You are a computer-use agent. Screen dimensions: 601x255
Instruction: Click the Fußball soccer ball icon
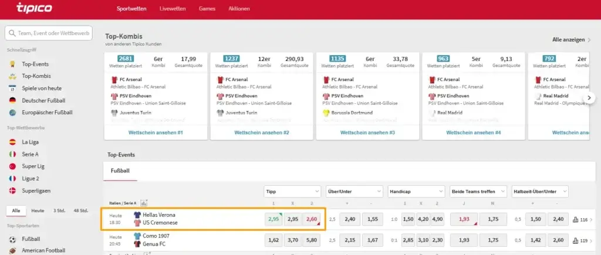[x=12, y=239]
